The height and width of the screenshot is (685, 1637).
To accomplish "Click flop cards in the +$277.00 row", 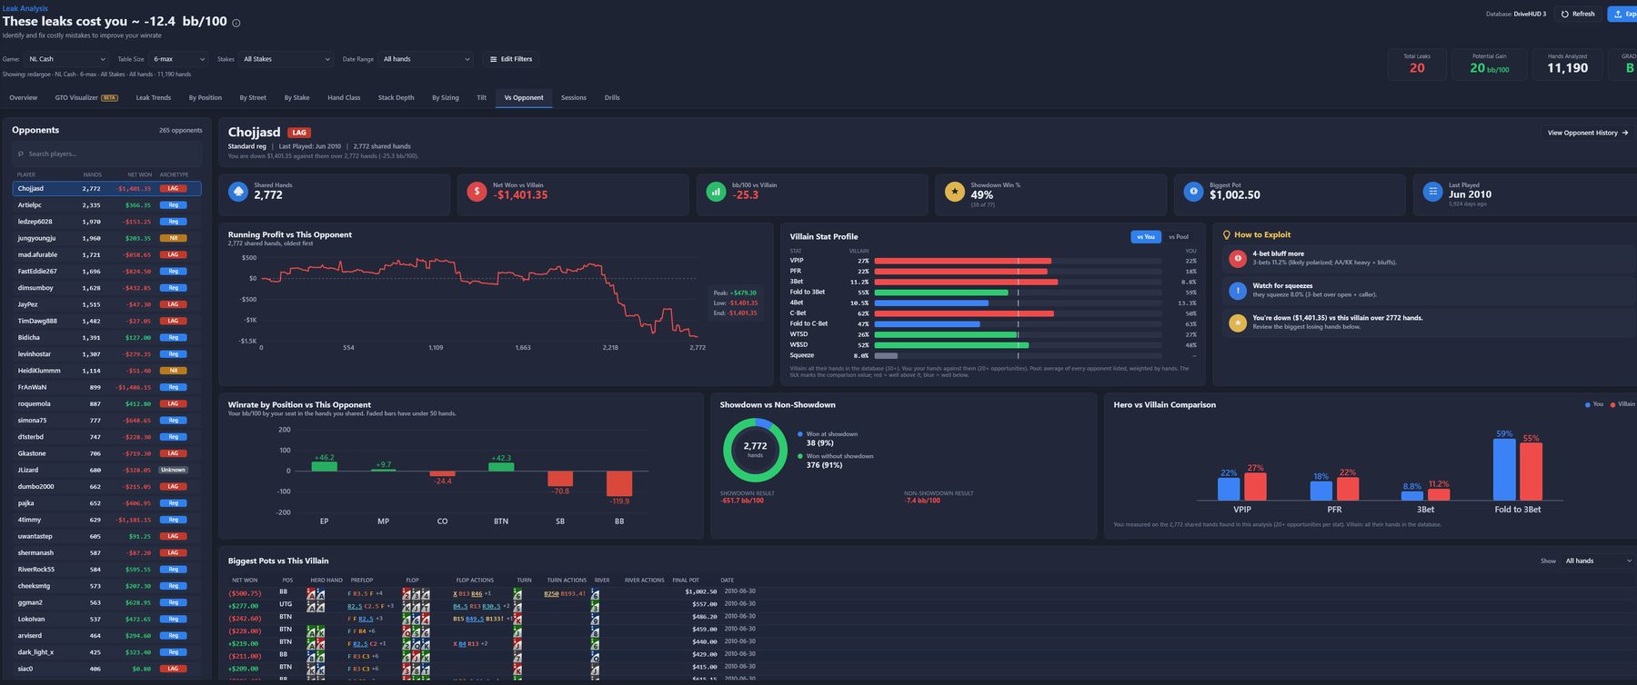I will pyautogui.click(x=417, y=606).
